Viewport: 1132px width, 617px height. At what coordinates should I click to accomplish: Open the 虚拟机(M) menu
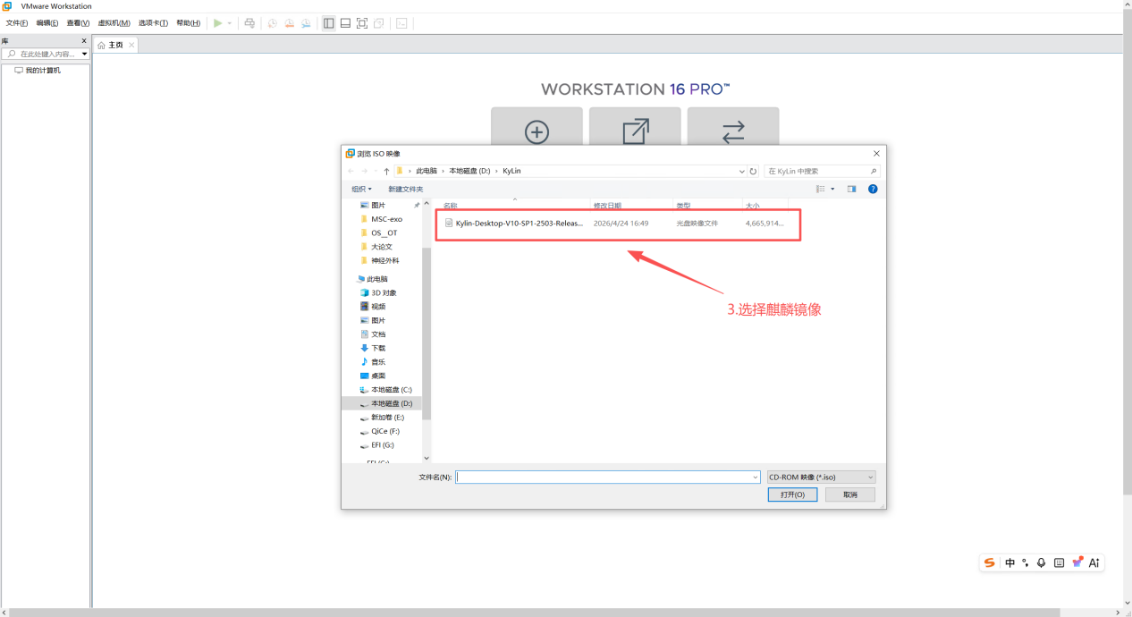click(114, 23)
